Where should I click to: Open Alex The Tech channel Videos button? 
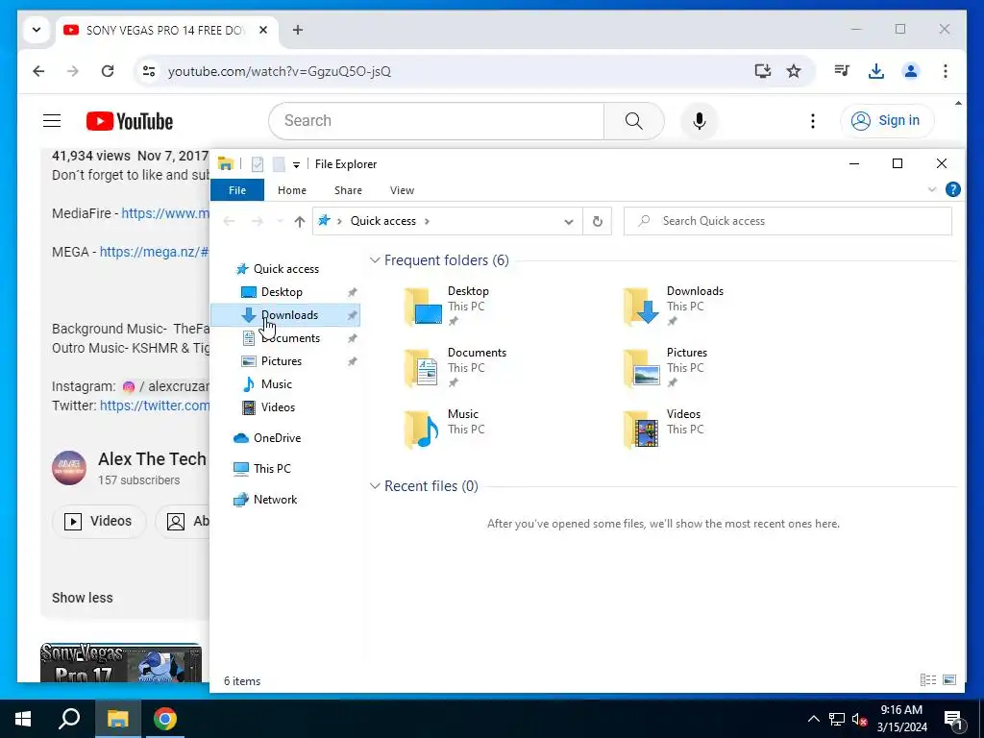point(99,522)
